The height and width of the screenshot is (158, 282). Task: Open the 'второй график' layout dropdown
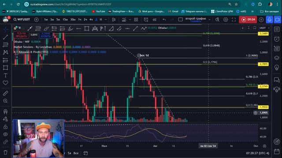[x=210, y=19]
